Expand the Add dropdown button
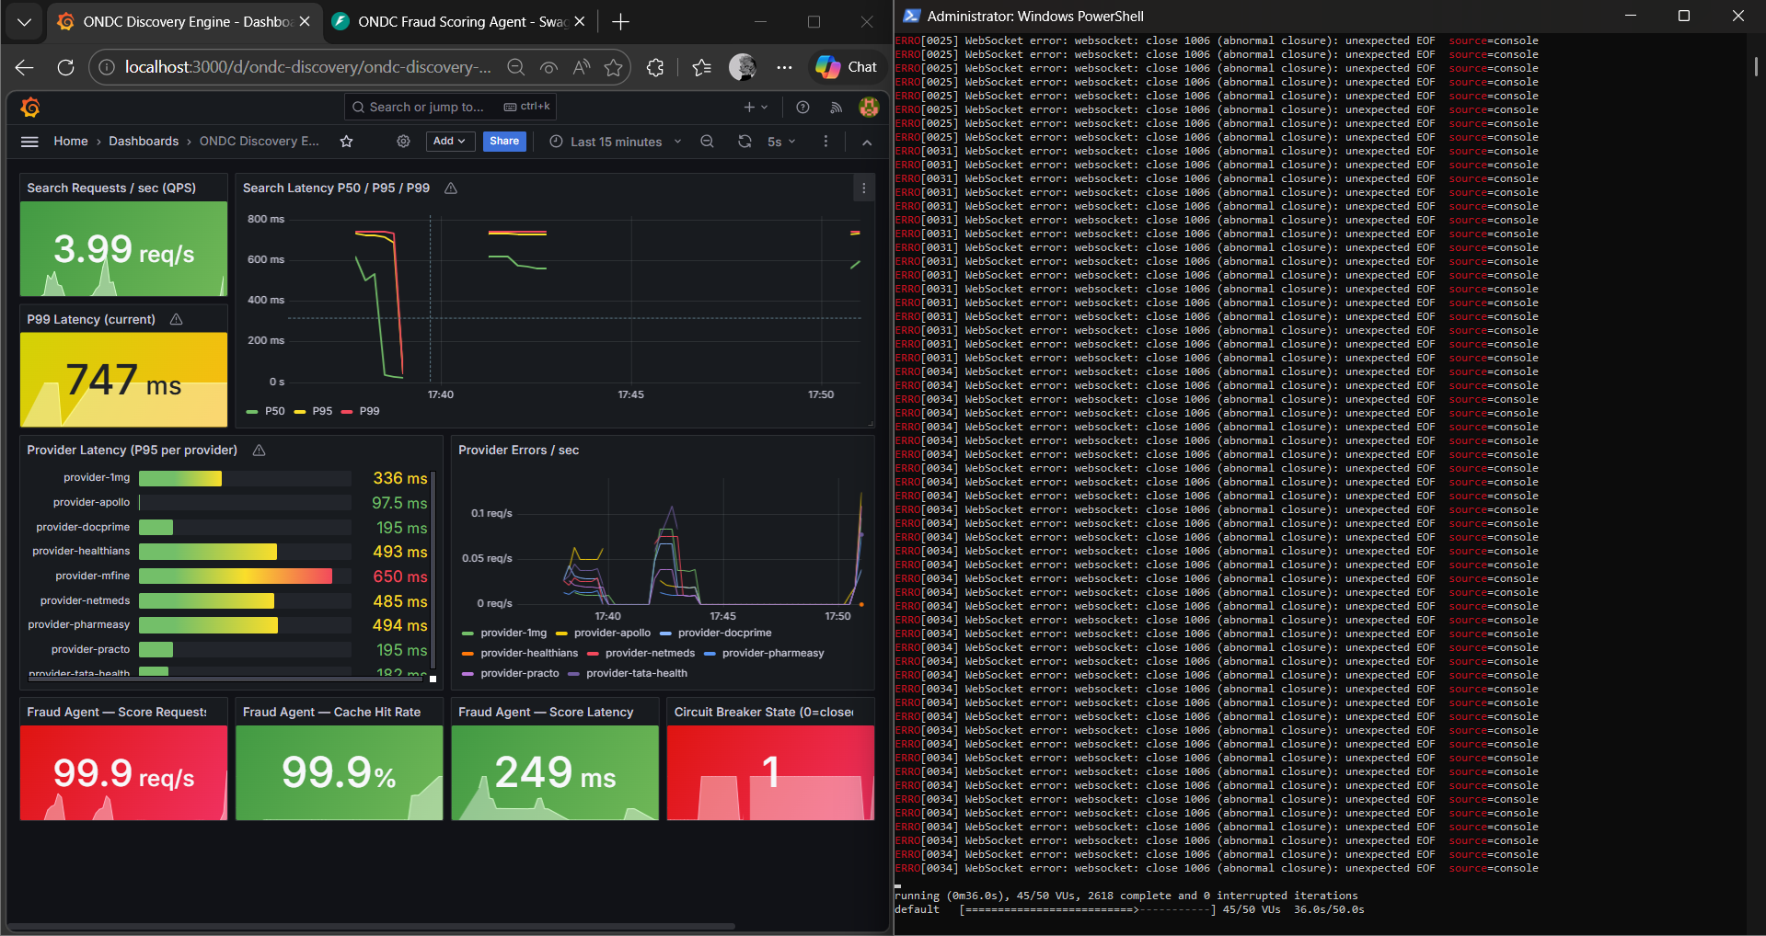The image size is (1766, 936). [449, 142]
